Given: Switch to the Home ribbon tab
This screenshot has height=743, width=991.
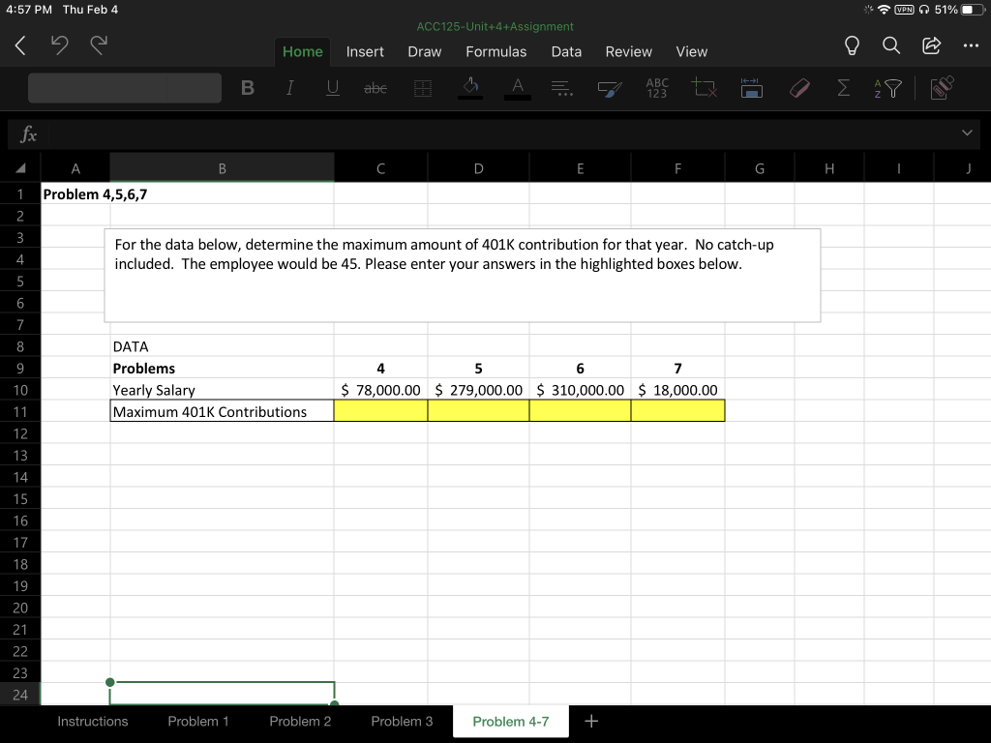Looking at the screenshot, I should click(302, 52).
